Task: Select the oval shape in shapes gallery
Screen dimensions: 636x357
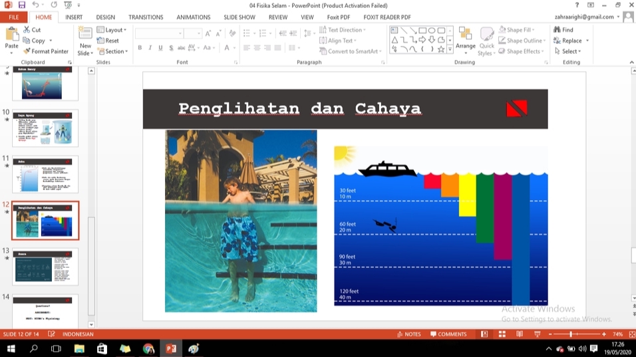Action: pyautogui.click(x=432, y=31)
